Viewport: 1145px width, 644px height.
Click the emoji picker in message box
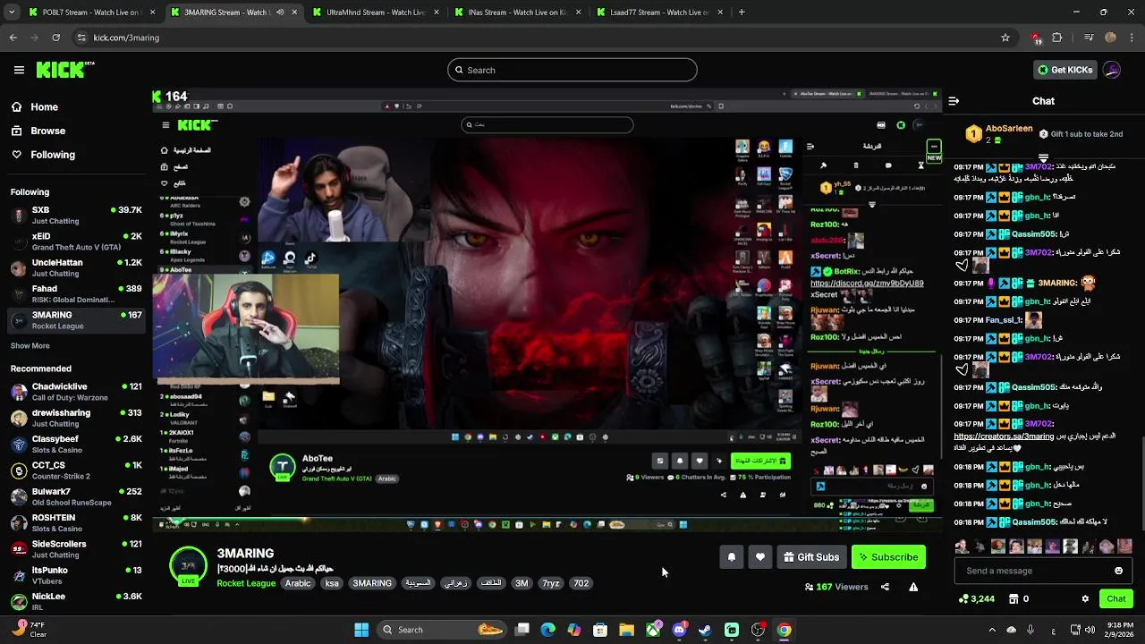pos(1118,571)
